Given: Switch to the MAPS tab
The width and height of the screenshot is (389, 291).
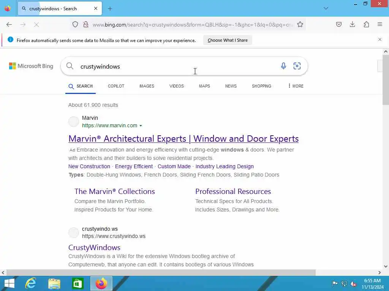Looking at the screenshot, I should point(204,86).
